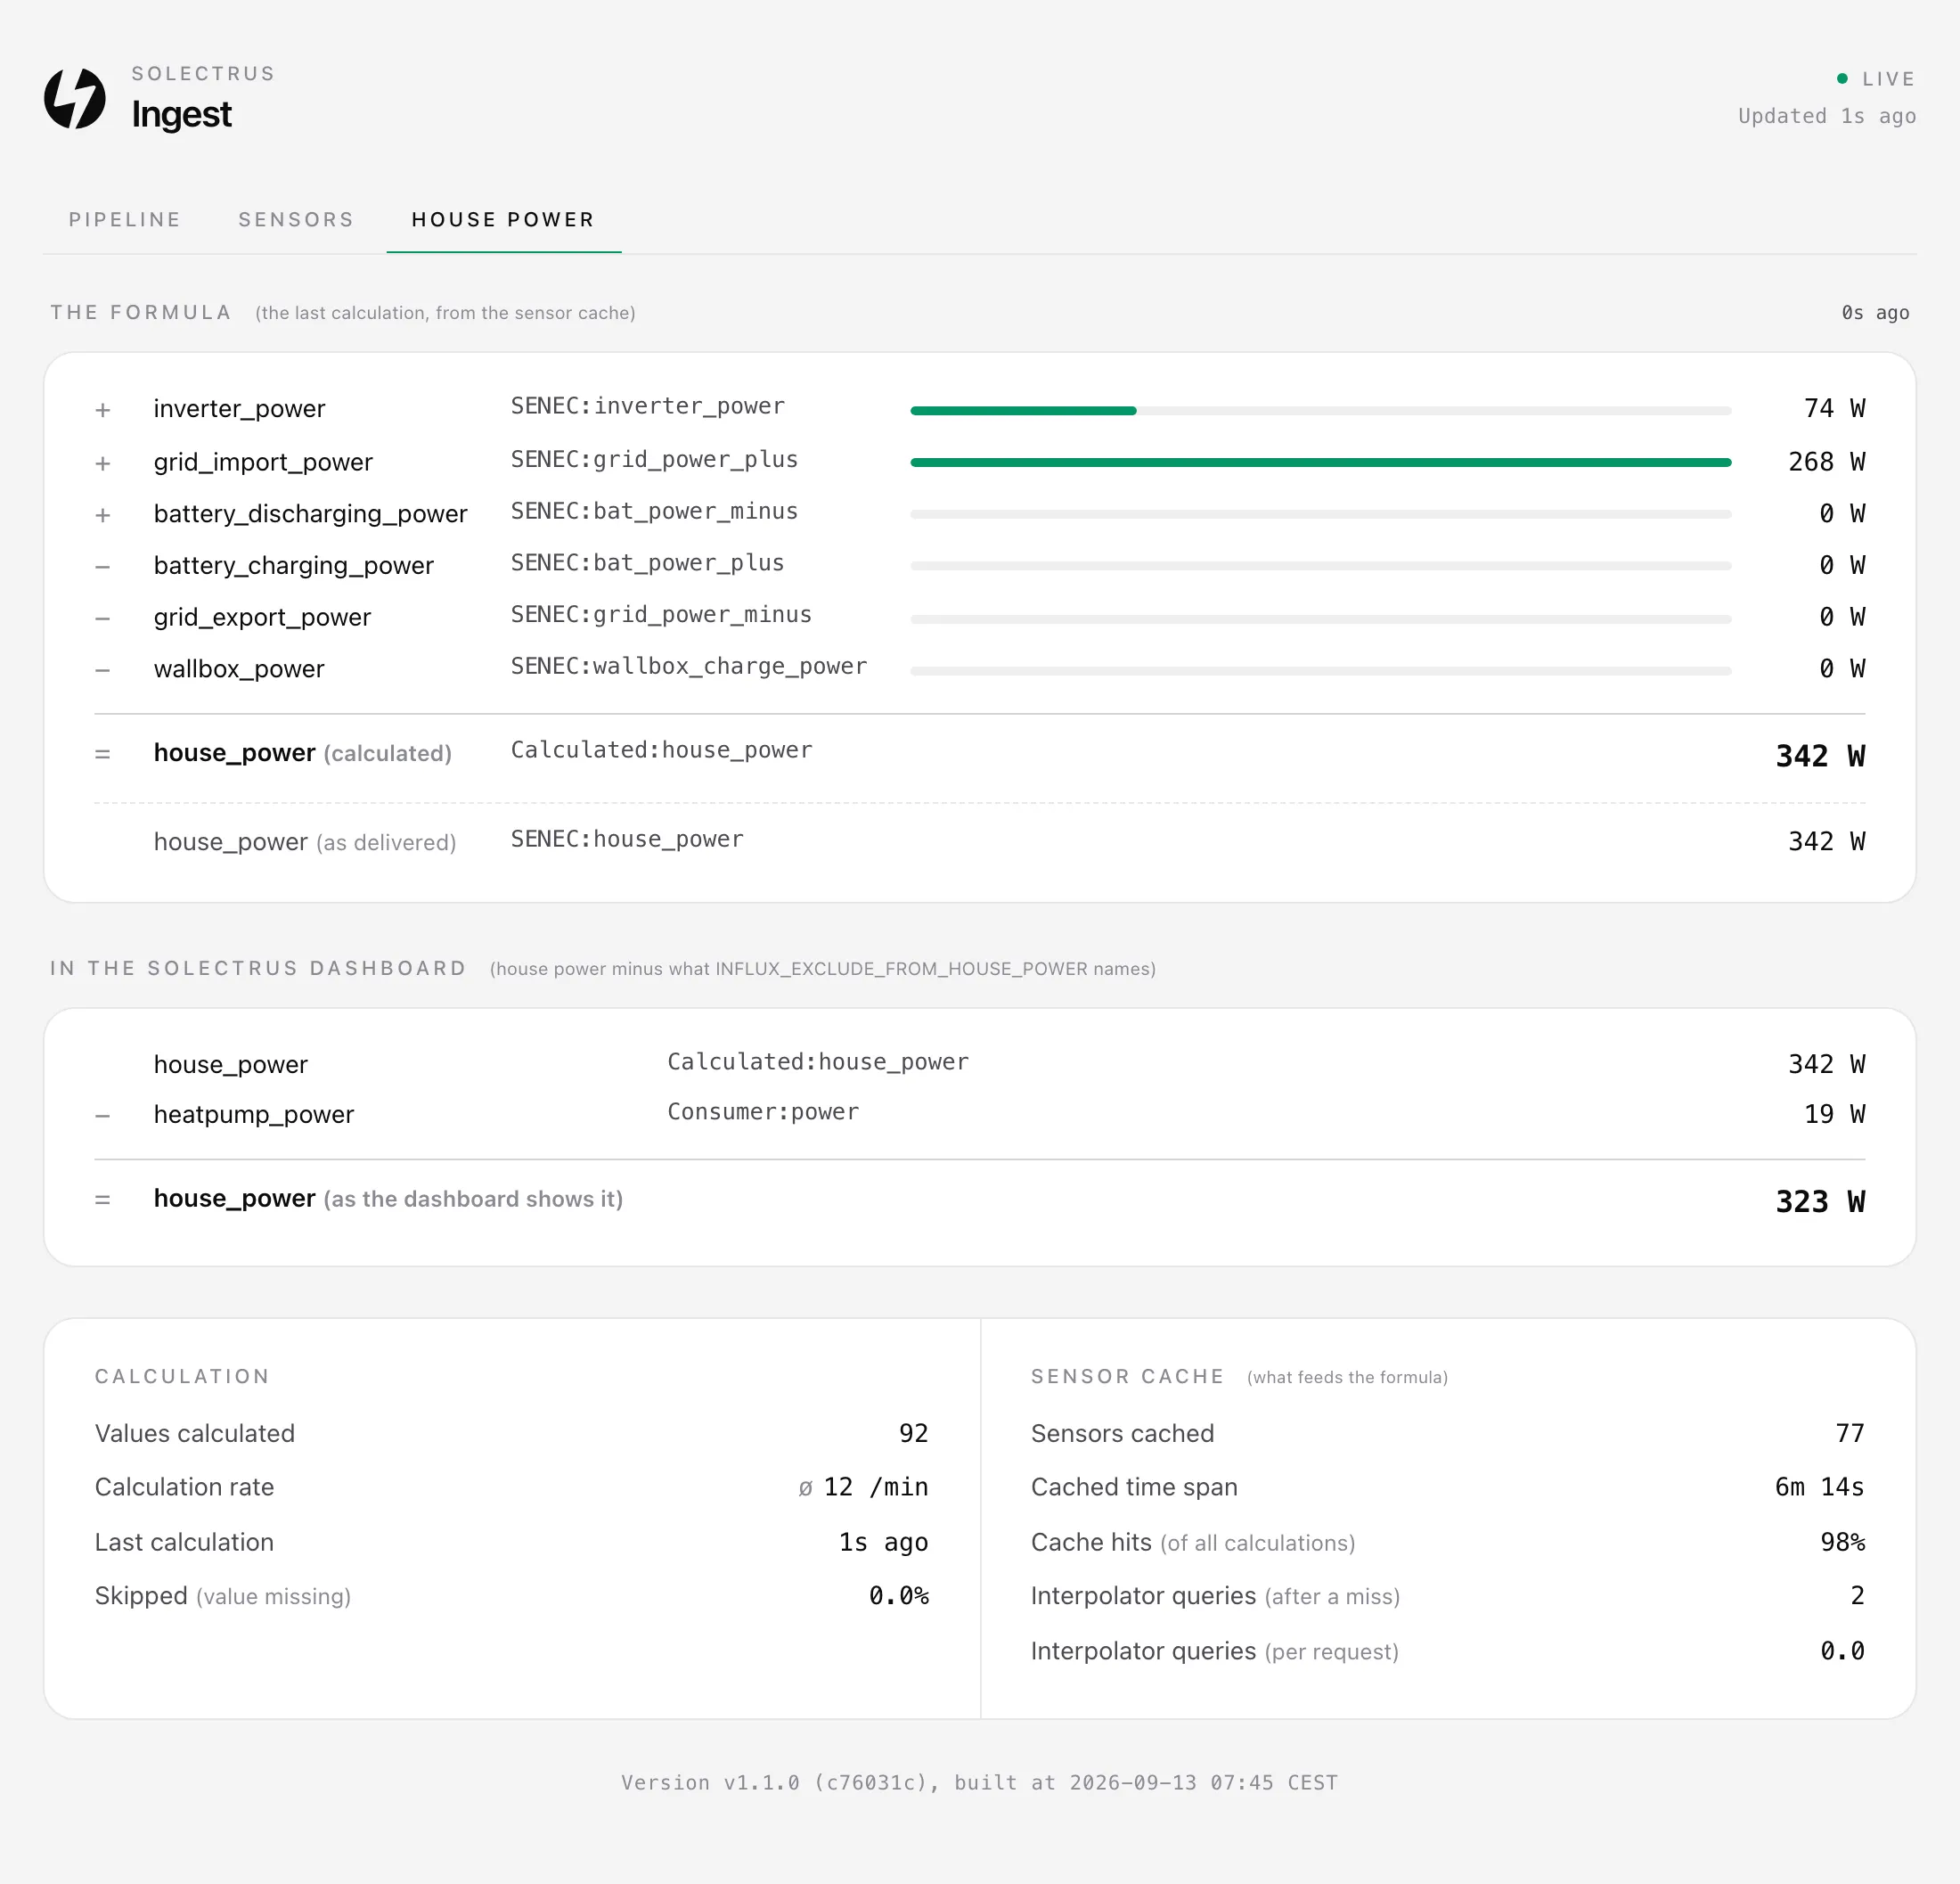Click the Values calculated count 92

coord(913,1433)
